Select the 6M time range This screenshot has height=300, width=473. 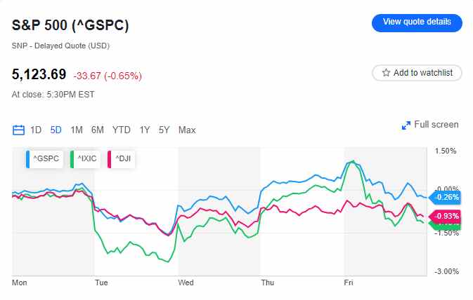tap(98, 130)
